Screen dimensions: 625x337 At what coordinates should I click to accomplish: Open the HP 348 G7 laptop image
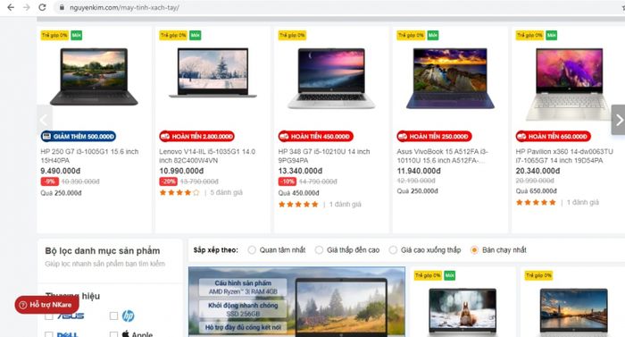(x=331, y=79)
